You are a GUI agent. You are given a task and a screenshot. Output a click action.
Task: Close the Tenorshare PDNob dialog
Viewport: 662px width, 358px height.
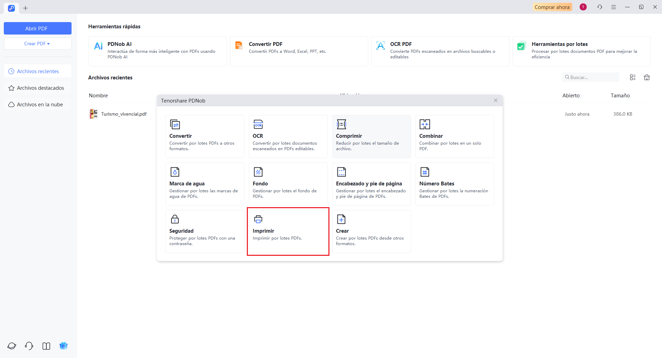click(495, 100)
